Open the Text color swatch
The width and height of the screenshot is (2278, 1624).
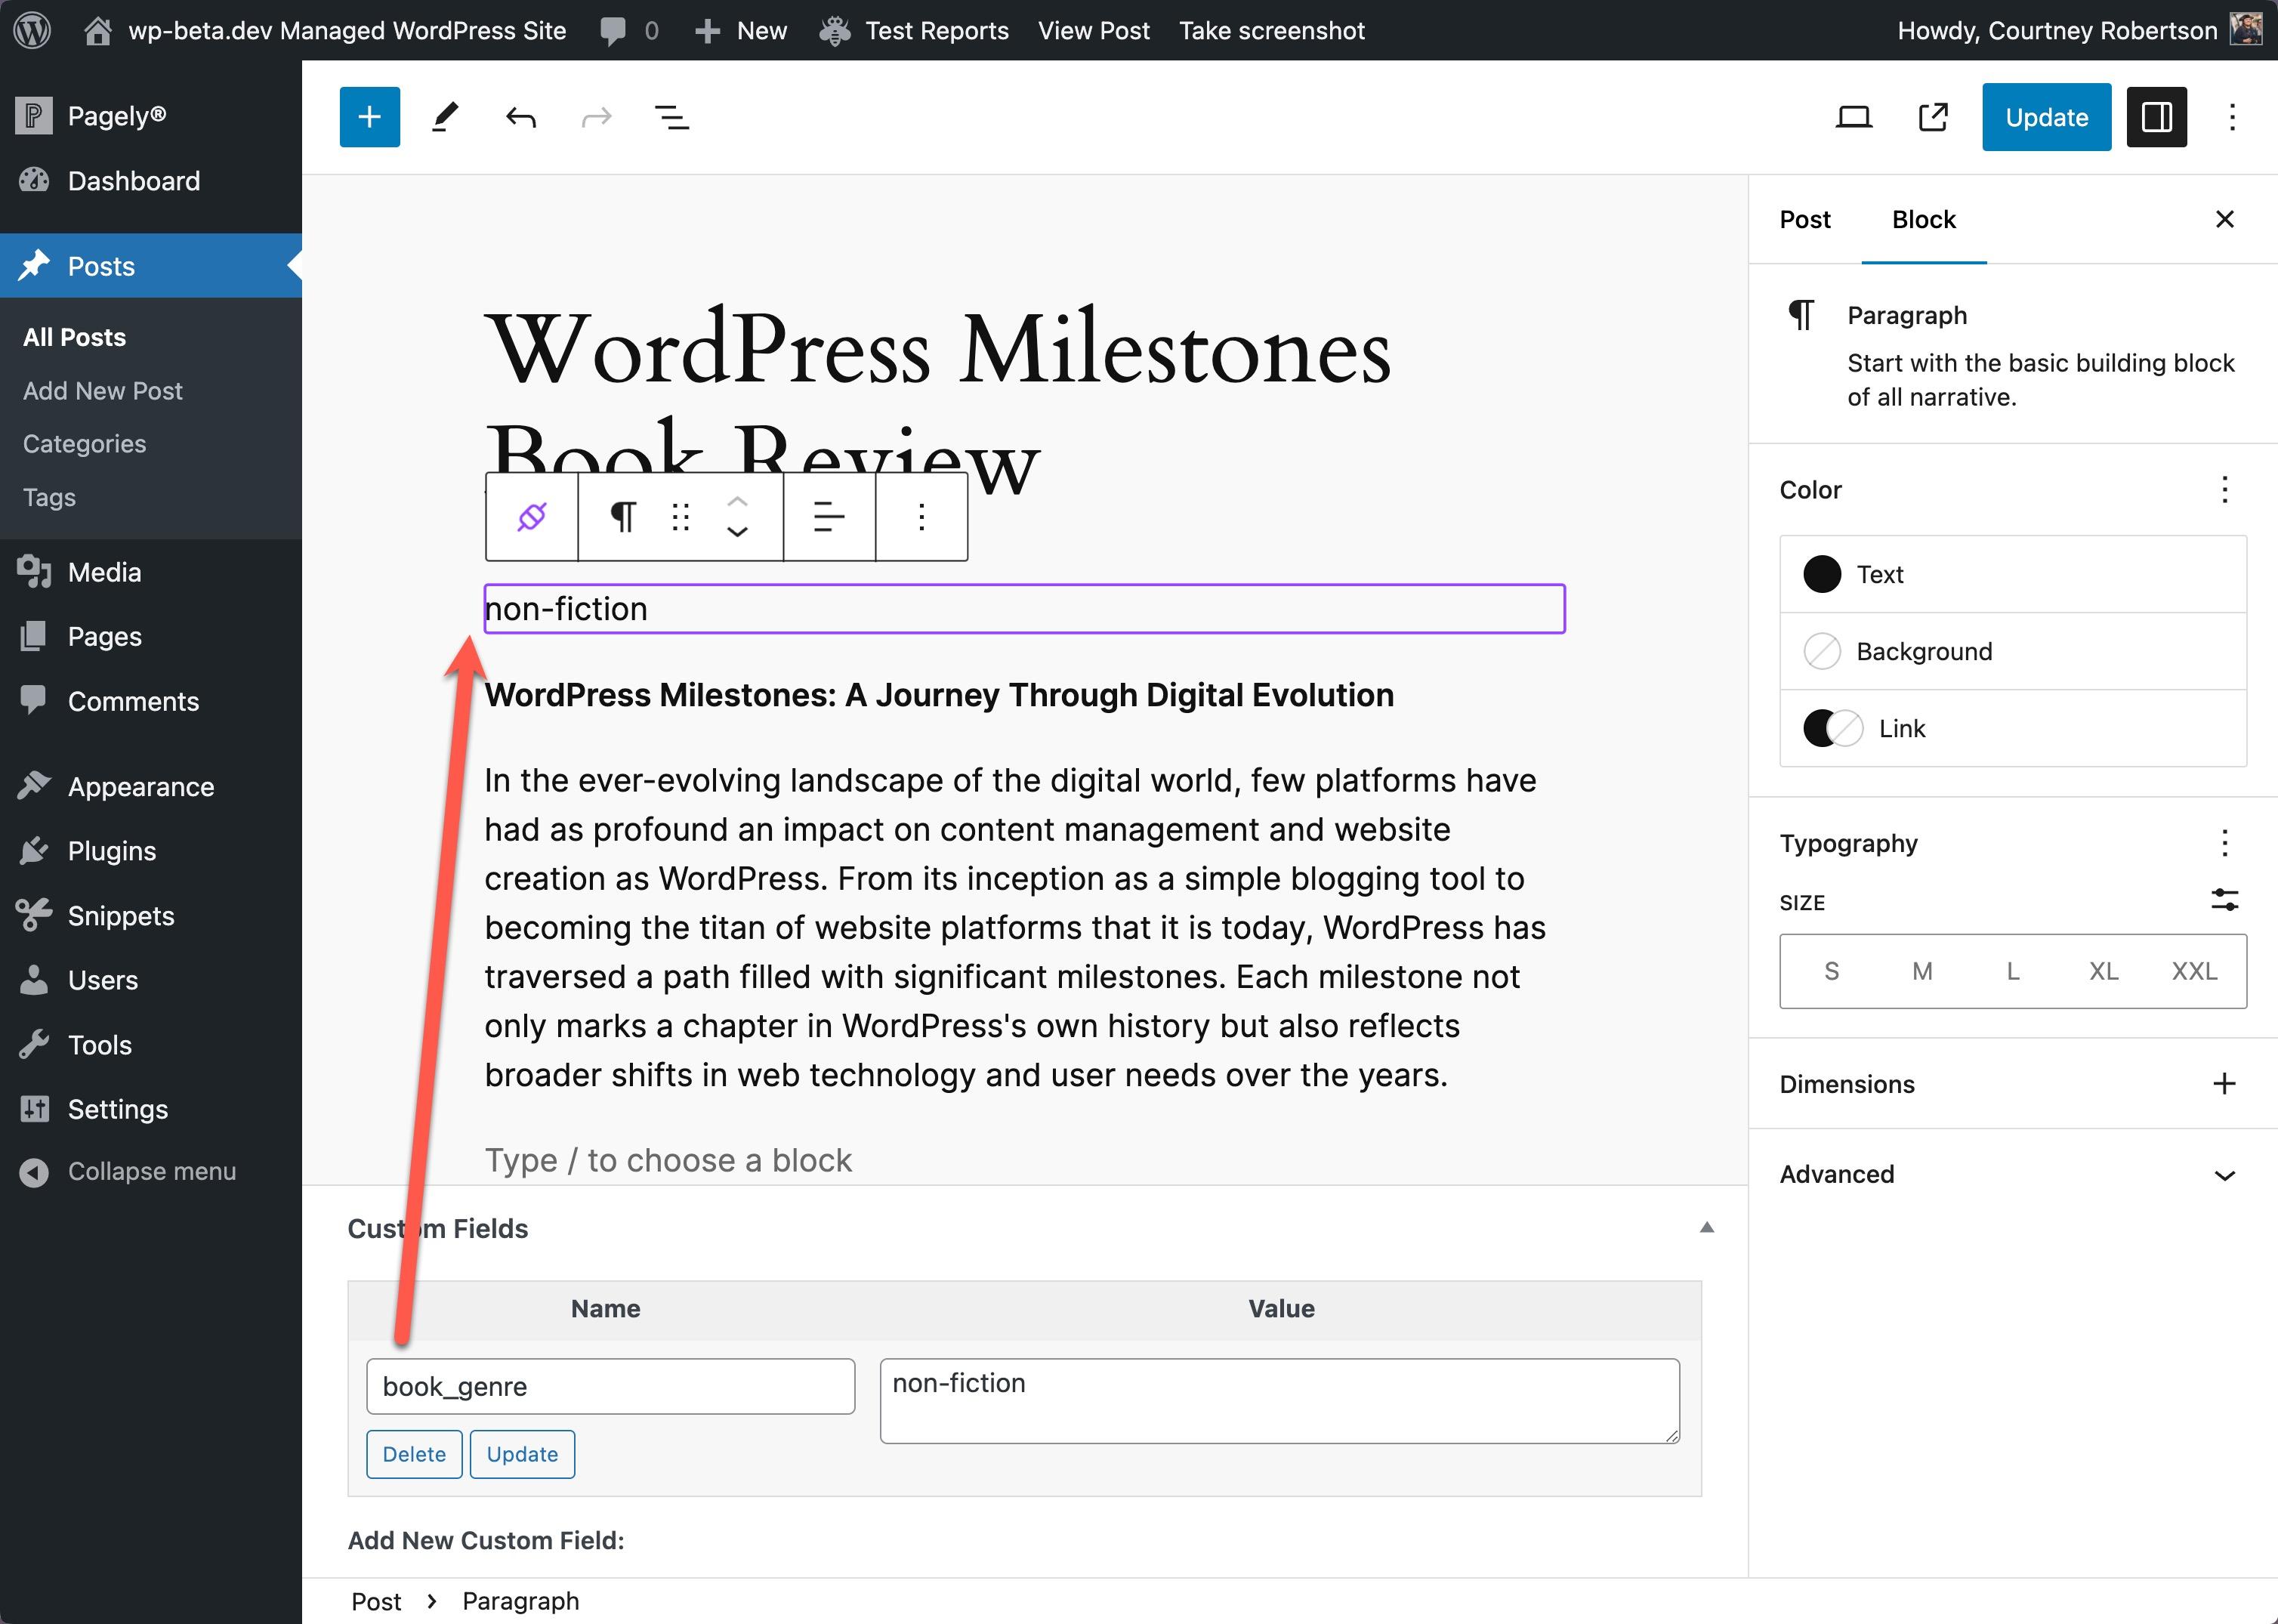(1822, 574)
